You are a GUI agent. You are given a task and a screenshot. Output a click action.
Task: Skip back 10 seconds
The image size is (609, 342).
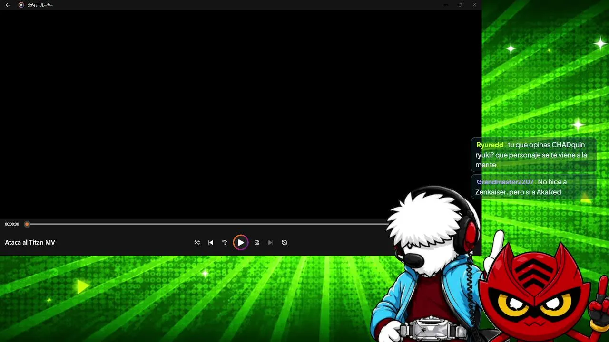tap(225, 243)
